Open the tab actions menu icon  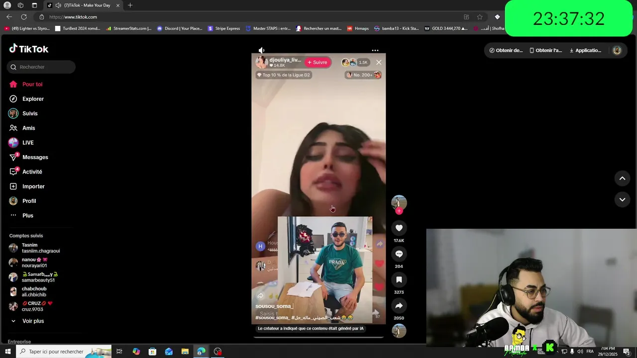[34, 5]
